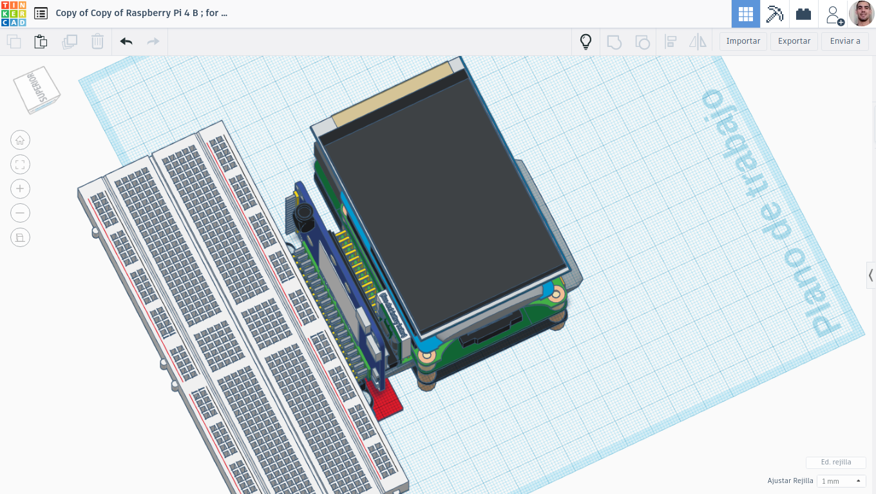Image resolution: width=876 pixels, height=494 pixels.
Task: Open the Ajustar Rejilla 1 mm dropdown
Action: pyautogui.click(x=841, y=481)
